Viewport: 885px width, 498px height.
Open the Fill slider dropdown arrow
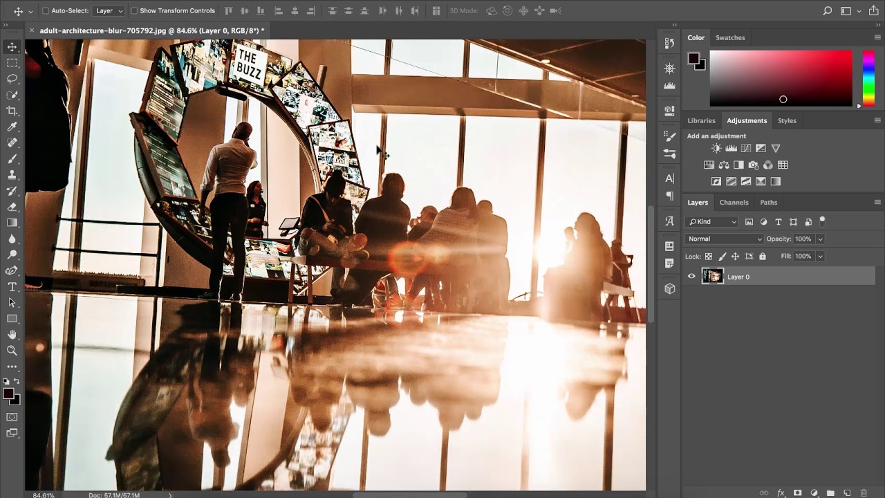click(x=820, y=256)
